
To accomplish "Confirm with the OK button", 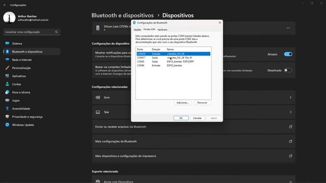I will [181, 118].
